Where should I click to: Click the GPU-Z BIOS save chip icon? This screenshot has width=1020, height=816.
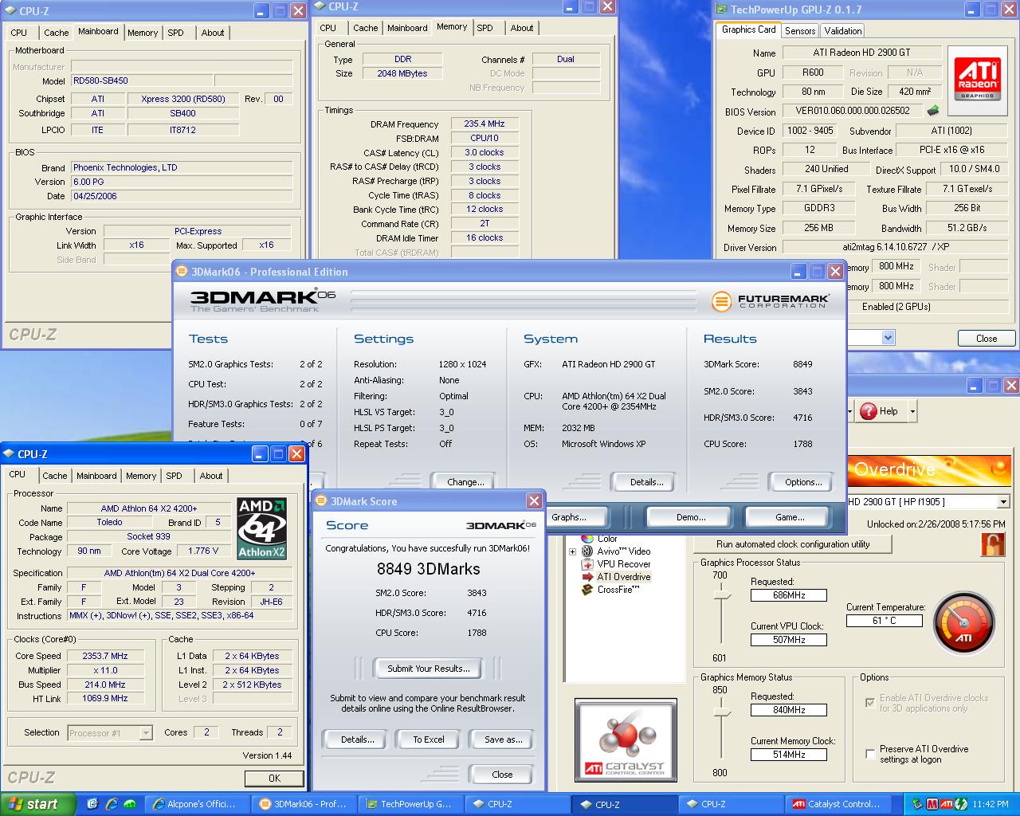pos(933,111)
